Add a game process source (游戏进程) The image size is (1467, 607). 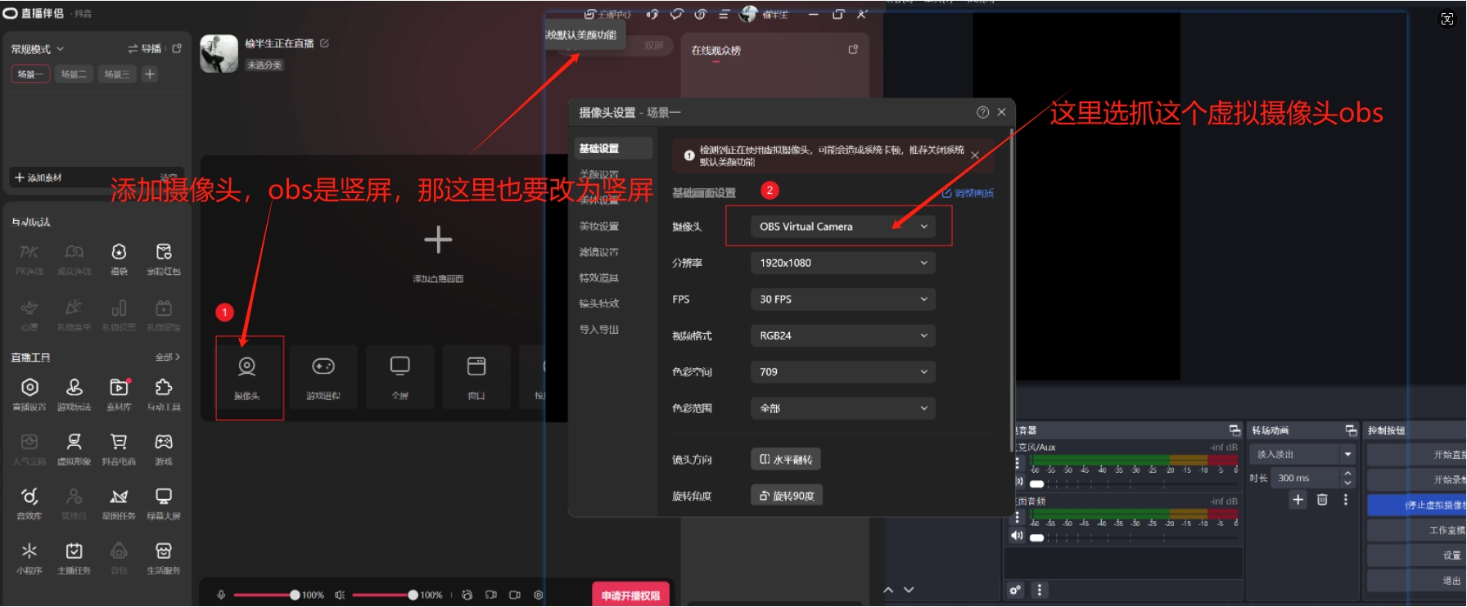(323, 377)
